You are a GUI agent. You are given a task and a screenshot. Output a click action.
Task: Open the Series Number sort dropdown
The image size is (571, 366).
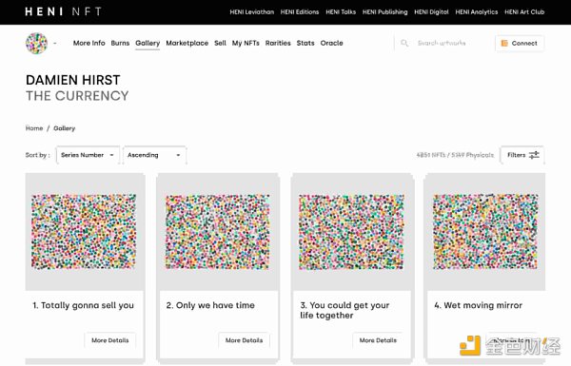(x=88, y=155)
